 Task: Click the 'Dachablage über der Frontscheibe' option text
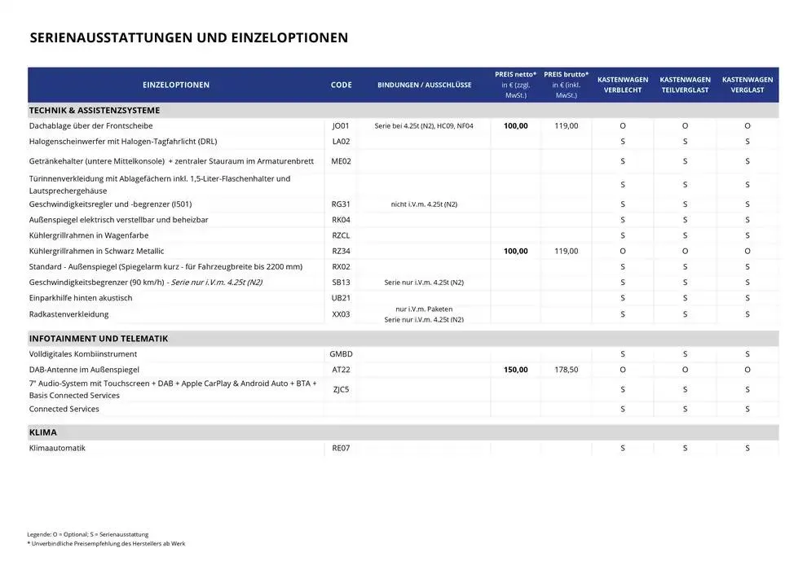click(x=90, y=126)
